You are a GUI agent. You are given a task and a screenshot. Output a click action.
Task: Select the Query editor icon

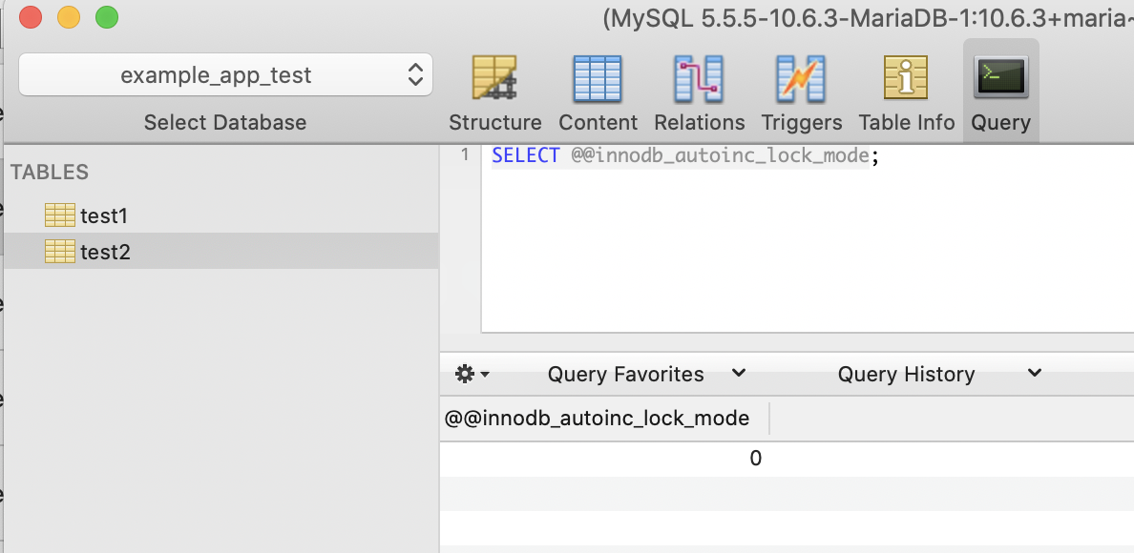(1000, 86)
